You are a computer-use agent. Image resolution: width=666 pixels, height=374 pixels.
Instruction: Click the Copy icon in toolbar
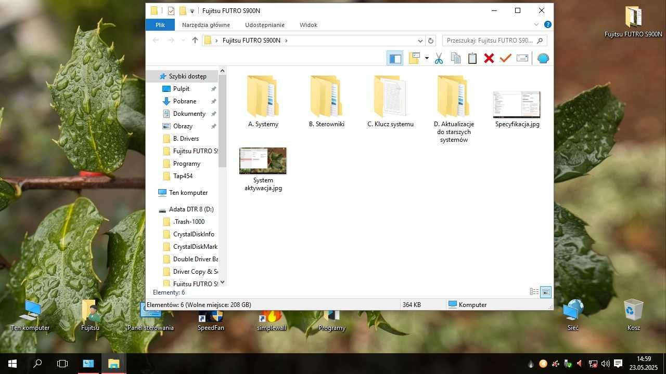[x=455, y=58]
